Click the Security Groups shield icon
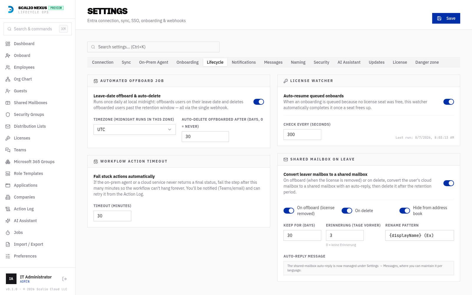The height and width of the screenshot is (295, 472). [8, 114]
